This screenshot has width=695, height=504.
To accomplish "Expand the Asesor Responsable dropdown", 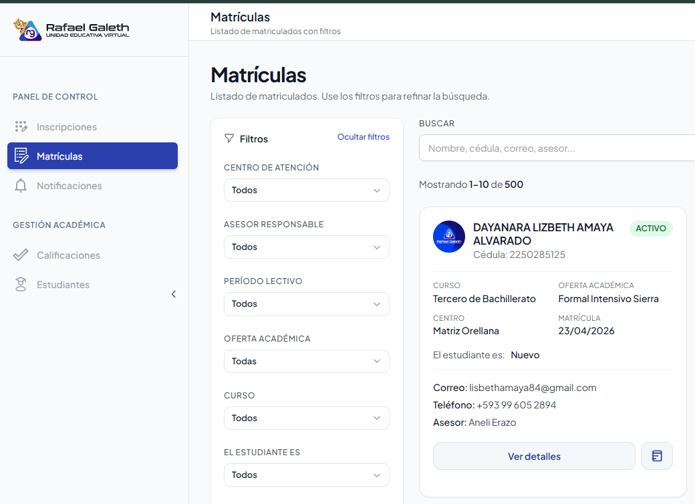I will tap(306, 247).
